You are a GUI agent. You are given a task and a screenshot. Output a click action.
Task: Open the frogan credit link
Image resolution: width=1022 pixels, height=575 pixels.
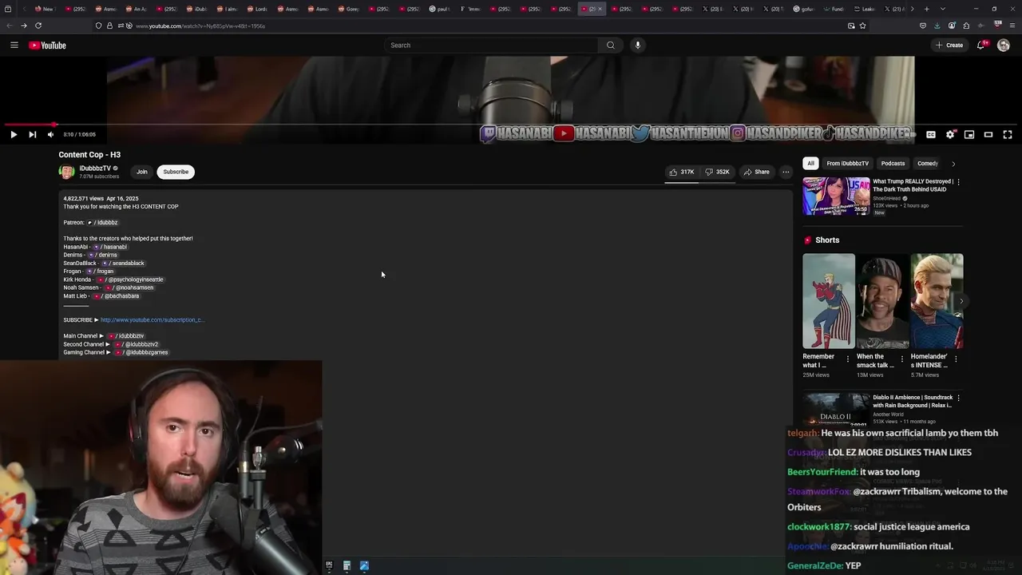[101, 272]
